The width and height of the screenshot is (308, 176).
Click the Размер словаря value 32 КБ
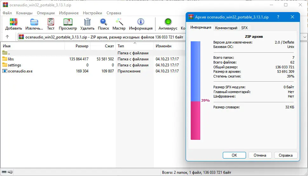tap(290, 107)
